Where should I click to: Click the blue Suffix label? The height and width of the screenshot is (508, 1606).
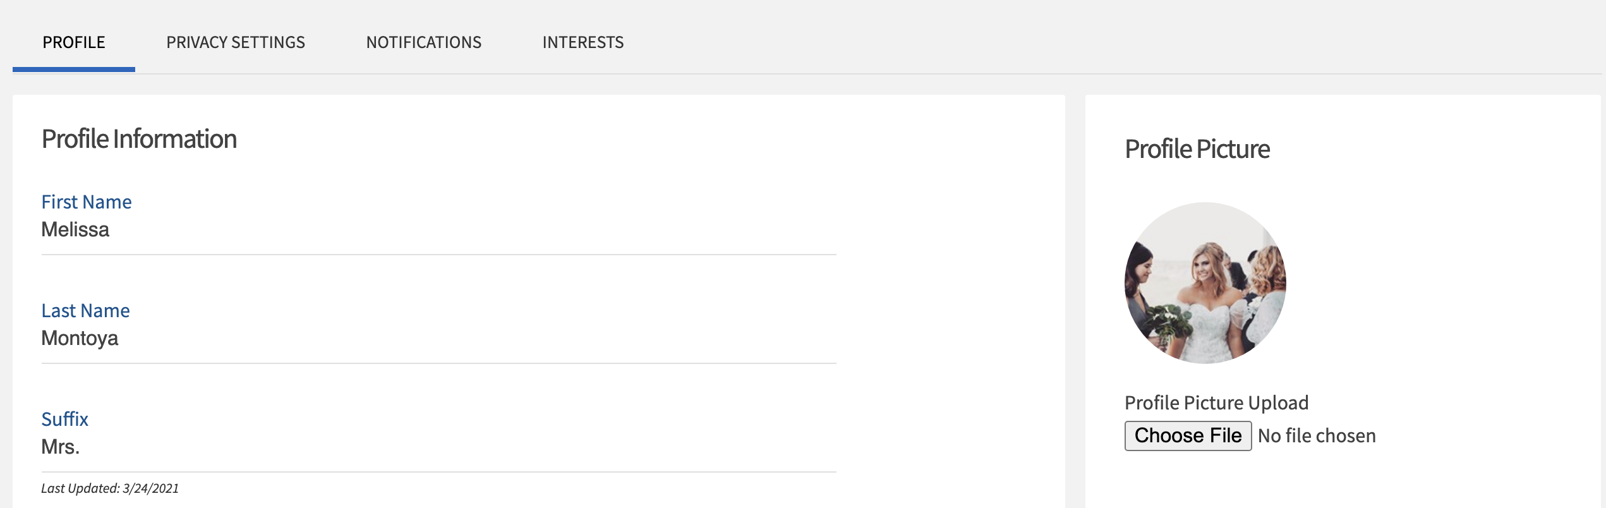coord(64,420)
